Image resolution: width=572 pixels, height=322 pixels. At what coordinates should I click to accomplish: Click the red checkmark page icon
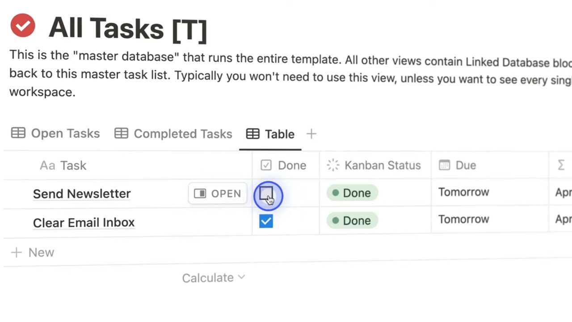23,25
